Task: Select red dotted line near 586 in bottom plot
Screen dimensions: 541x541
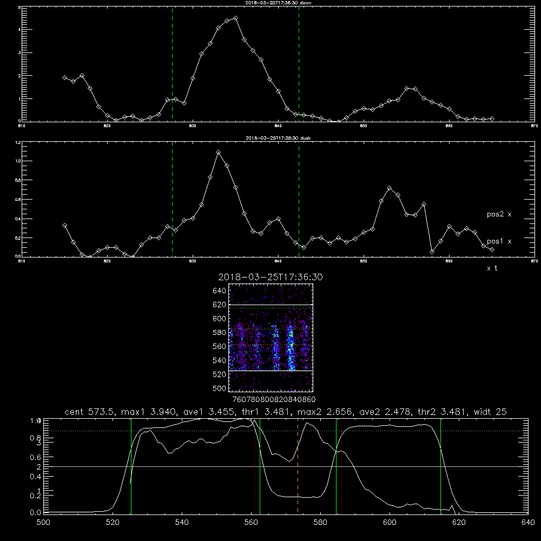Action: tap(341, 466)
